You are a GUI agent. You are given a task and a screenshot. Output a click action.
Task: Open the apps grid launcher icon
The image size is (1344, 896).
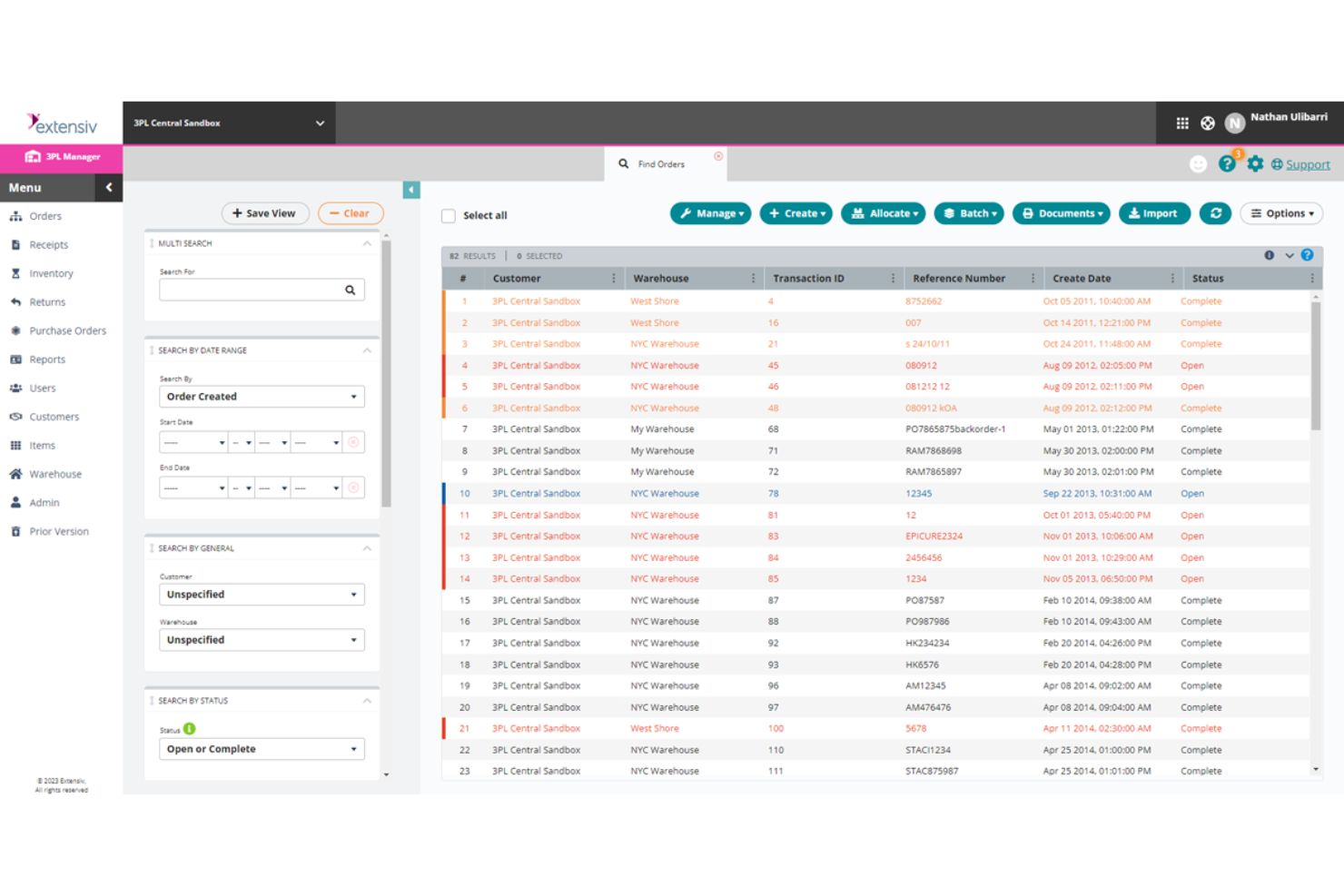[1181, 123]
